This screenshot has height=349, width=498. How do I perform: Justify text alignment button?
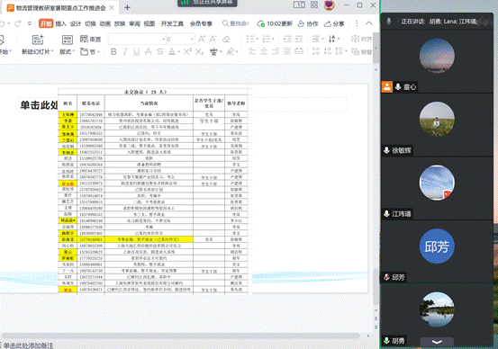tap(287, 51)
